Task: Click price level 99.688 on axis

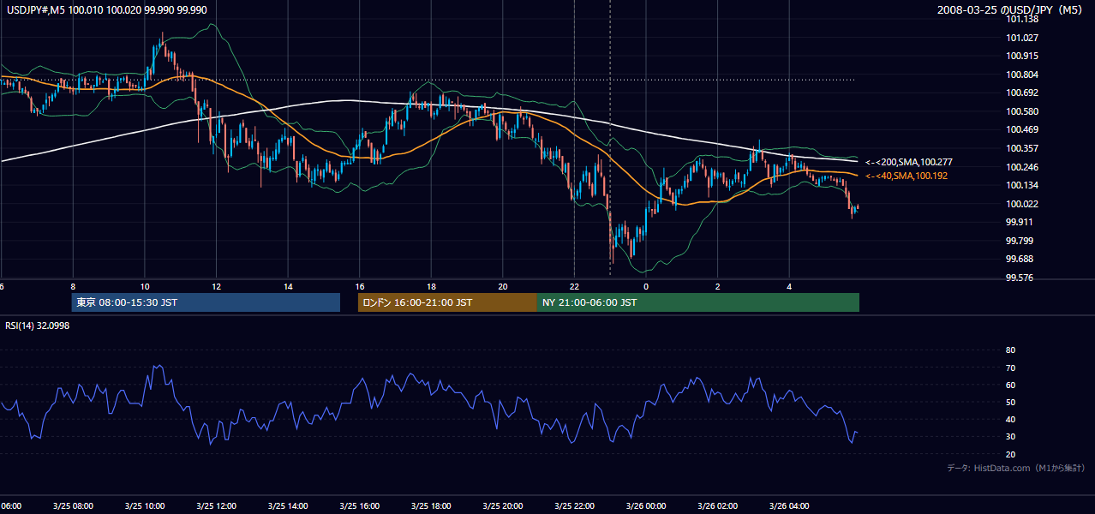Action: point(1020,259)
